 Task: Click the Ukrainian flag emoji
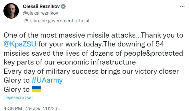pyautogui.click(x=37, y=89)
